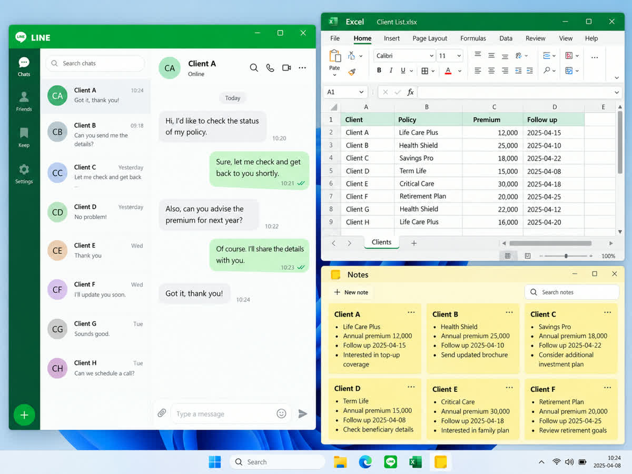Open the Keep section in LINE
Viewport: 632px width, 474px height.
point(24,137)
